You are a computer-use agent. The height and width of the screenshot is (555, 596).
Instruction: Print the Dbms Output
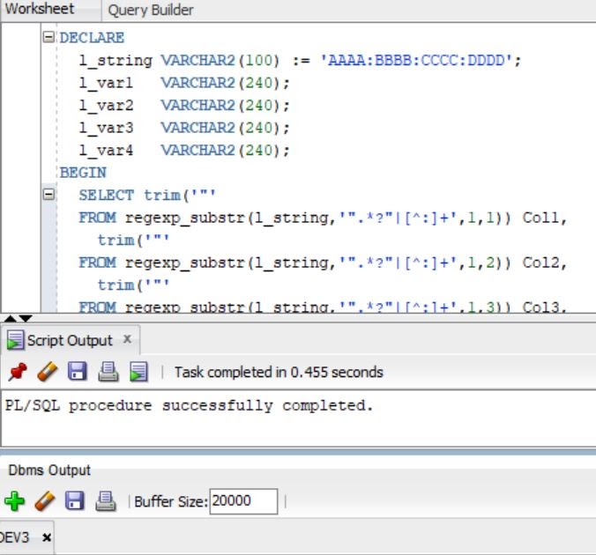[x=106, y=501]
